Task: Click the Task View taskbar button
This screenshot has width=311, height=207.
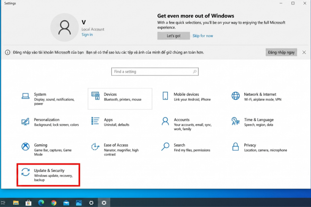Action: point(3,203)
